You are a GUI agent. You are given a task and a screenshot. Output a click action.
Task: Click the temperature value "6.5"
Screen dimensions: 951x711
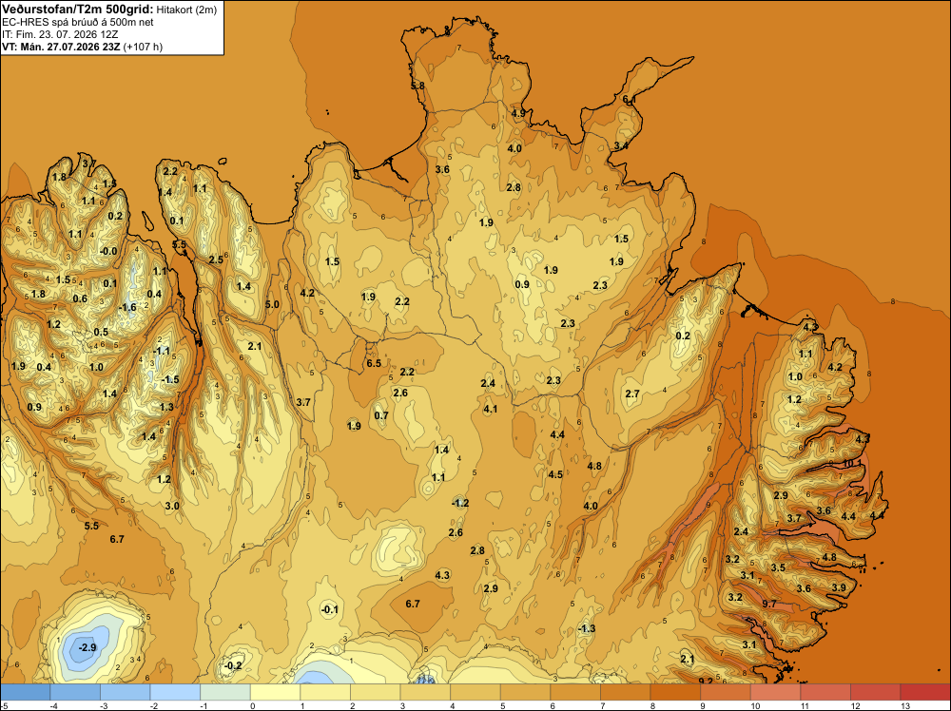coord(374,363)
